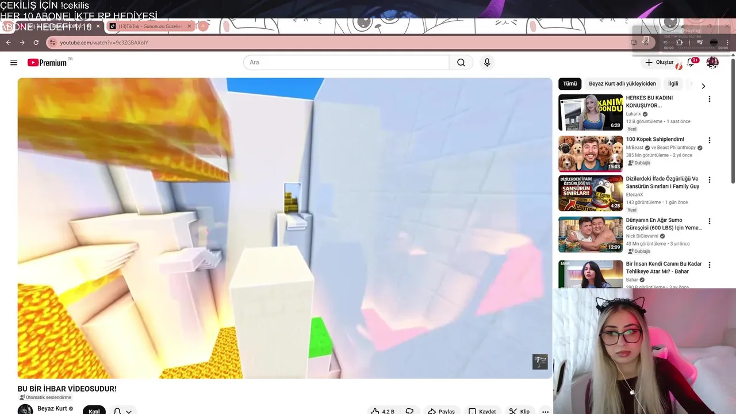Viewport: 736px width, 414px height.
Task: View site information icon in address bar
Action: 52,43
